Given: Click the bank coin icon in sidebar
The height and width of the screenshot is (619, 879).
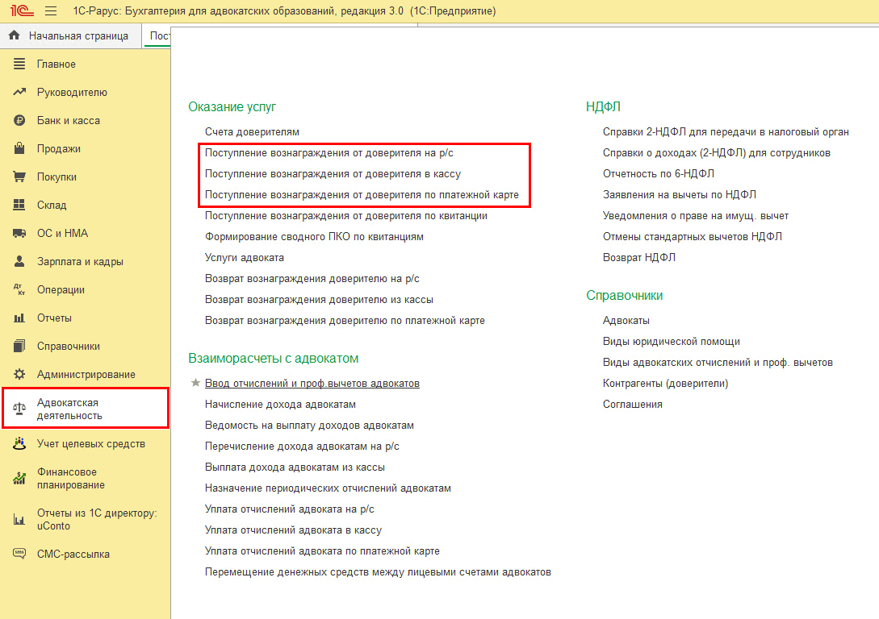Looking at the screenshot, I should point(20,121).
